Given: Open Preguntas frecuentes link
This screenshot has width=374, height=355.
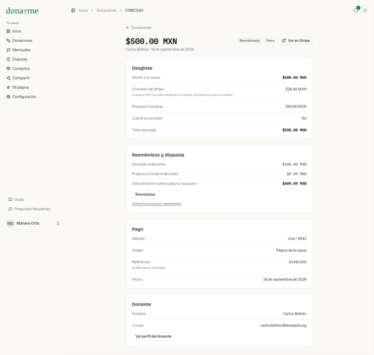Looking at the screenshot, I should click(x=33, y=209).
